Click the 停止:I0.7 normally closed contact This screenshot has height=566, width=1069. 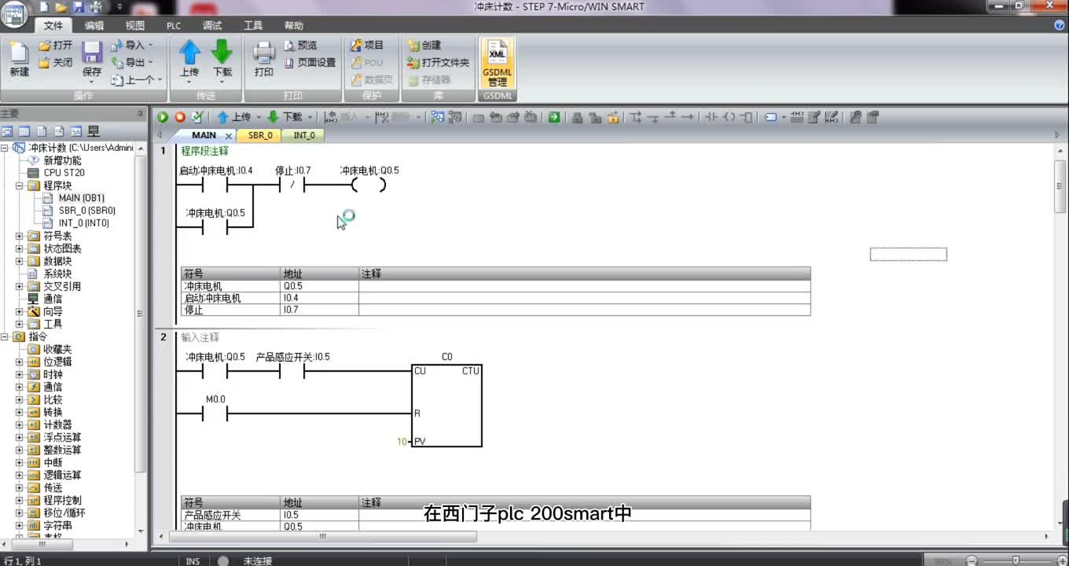click(x=292, y=186)
